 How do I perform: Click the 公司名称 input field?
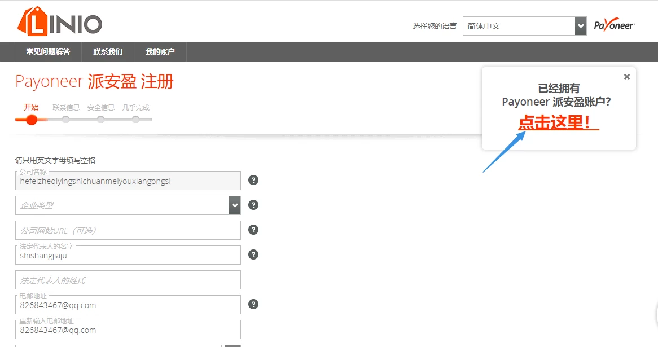tap(128, 181)
